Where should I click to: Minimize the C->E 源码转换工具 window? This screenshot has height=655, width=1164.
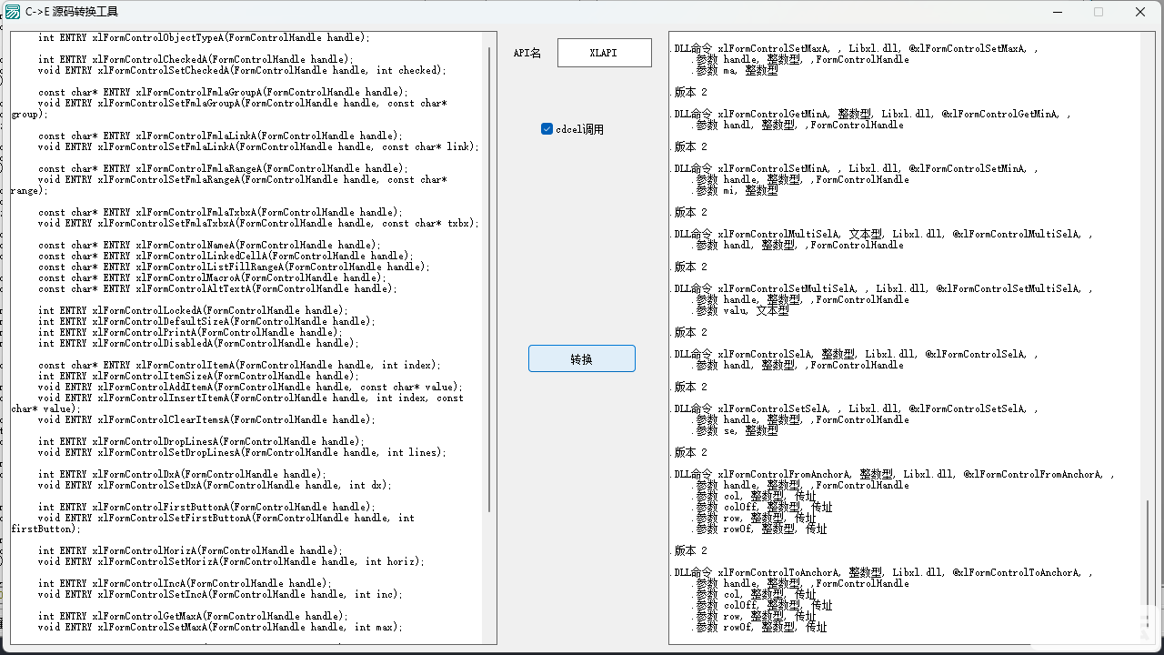pos(1058,12)
